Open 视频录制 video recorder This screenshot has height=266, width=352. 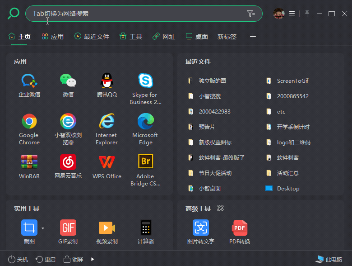pyautogui.click(x=107, y=232)
